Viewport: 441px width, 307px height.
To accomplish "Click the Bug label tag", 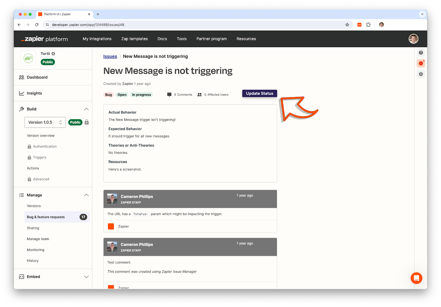I will pos(109,95).
